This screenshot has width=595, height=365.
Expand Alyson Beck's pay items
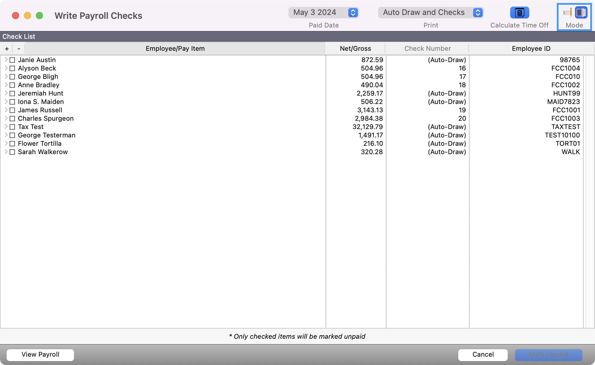6,68
